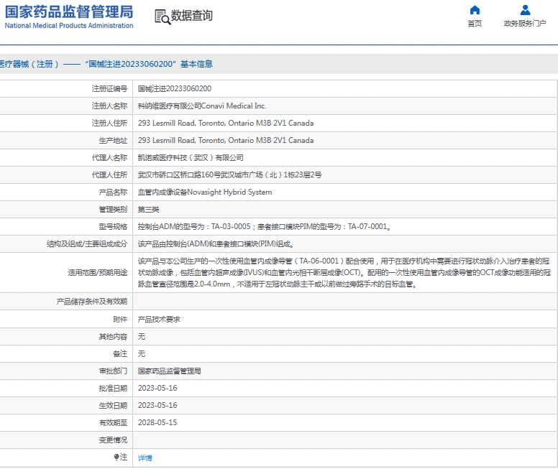Image resolution: width=558 pixels, height=469 pixels.
Task: Click the 型号规格 label
Action: click(113, 226)
